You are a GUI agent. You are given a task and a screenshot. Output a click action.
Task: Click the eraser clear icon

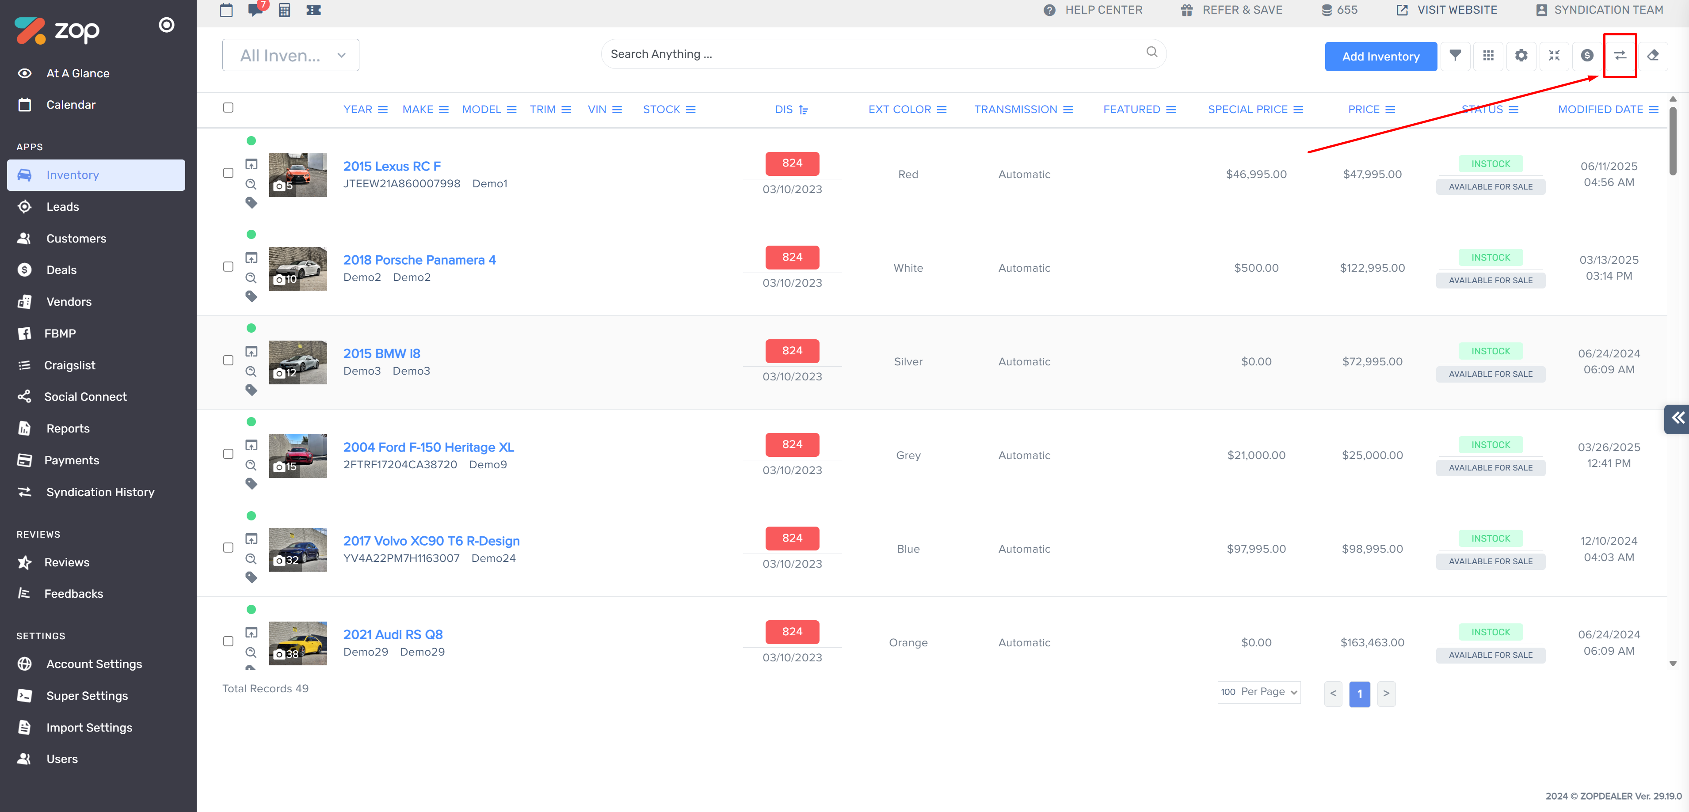[1652, 56]
